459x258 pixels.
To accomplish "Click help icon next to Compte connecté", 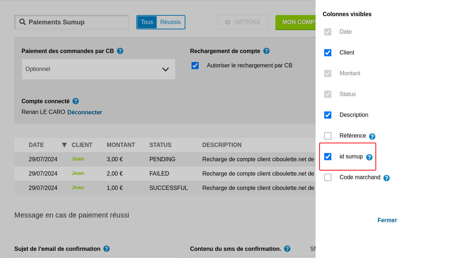I will point(76,101).
